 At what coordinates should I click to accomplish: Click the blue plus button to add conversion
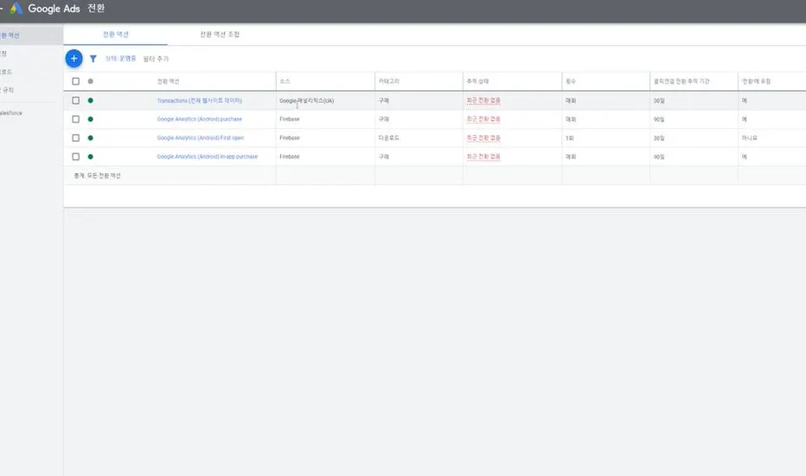pyautogui.click(x=74, y=59)
